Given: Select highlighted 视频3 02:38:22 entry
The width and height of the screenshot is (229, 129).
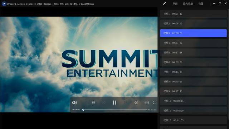Looking at the screenshot, I should 193,33.
